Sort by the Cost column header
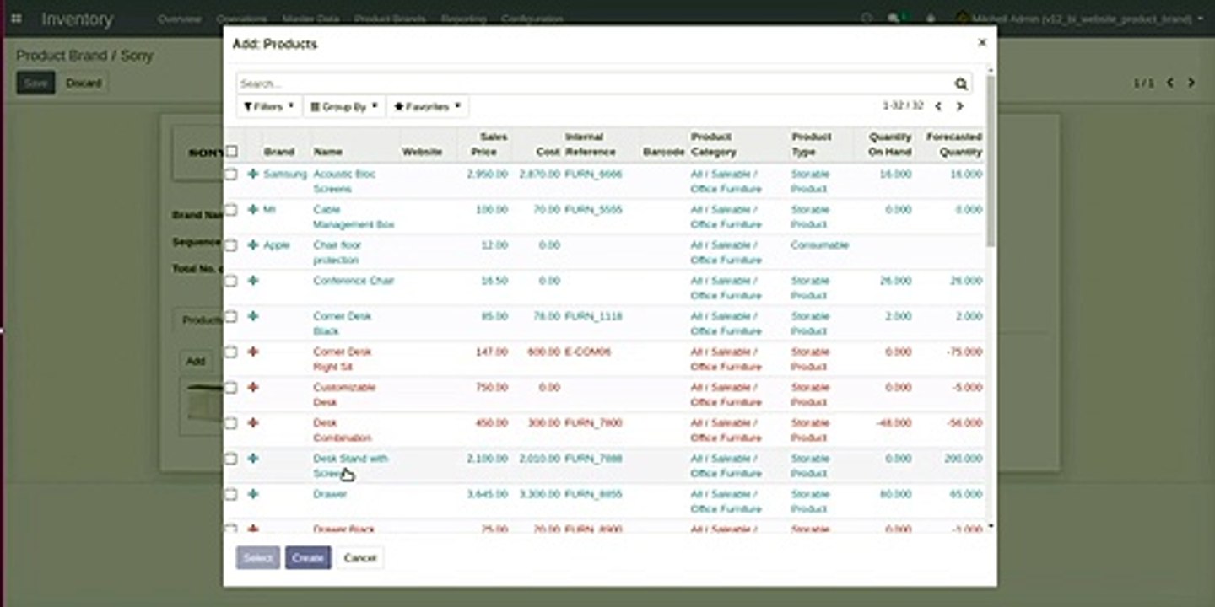This screenshot has width=1215, height=607. tap(548, 152)
